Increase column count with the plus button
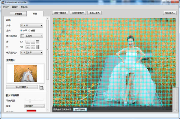The height and width of the screenshot is (119, 180). 28,47
